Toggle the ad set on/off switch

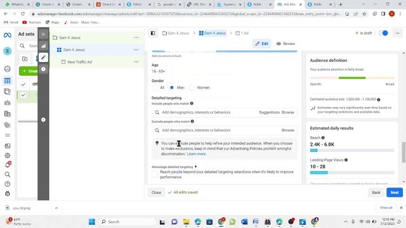tap(383, 33)
